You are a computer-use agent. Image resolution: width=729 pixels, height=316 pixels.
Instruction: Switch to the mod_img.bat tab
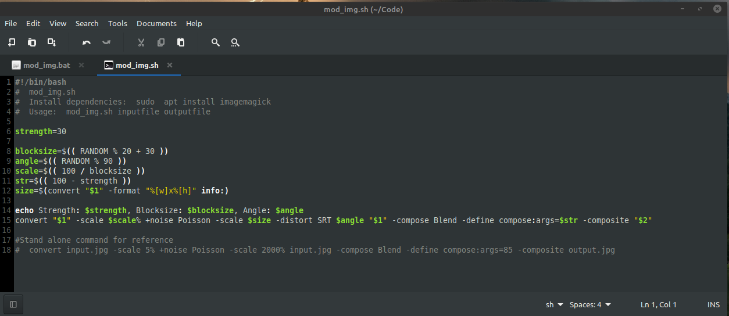tap(47, 65)
